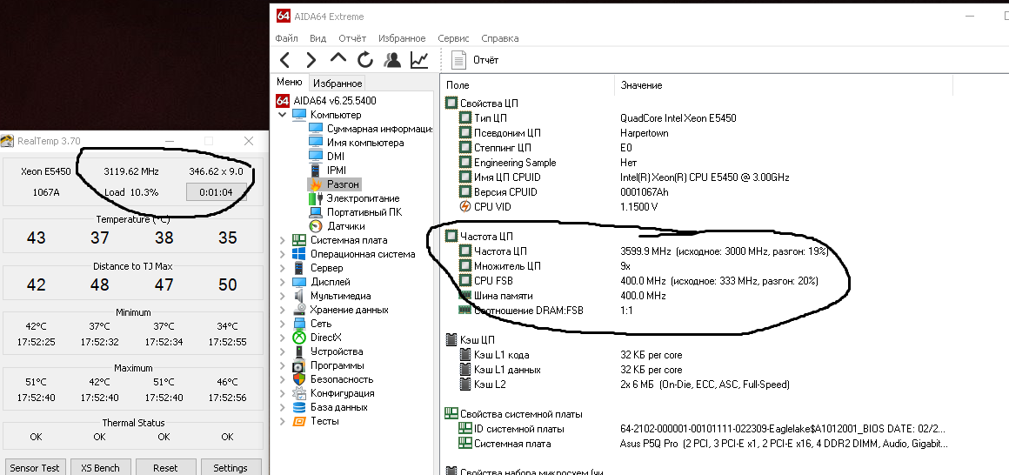1009x475 pixels.
Task: Expand the Дисплей node
Action: pyautogui.click(x=282, y=282)
